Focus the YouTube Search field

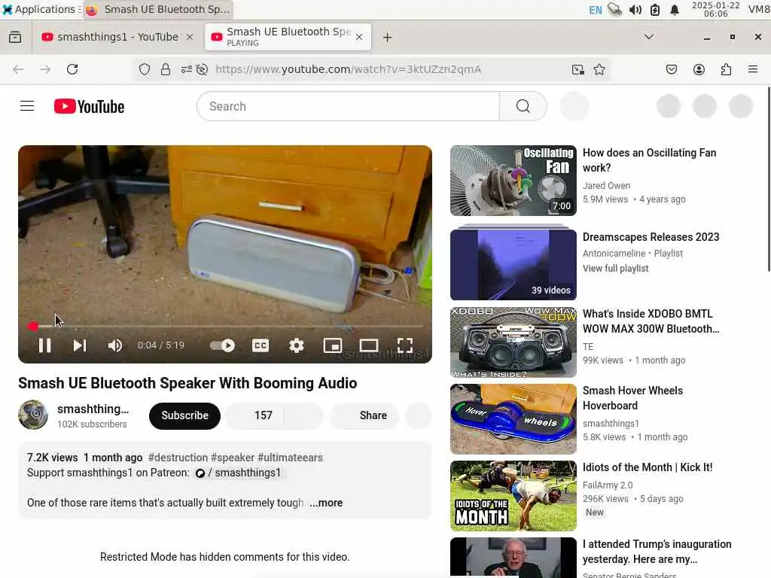pyautogui.click(x=348, y=106)
